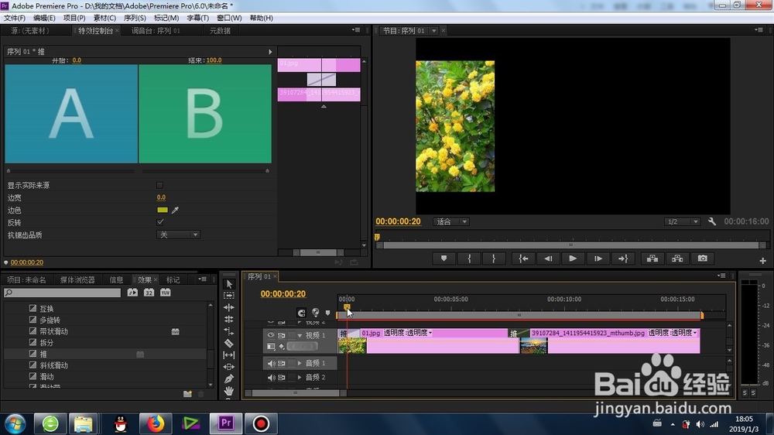Add marker in program monitor

[444, 259]
